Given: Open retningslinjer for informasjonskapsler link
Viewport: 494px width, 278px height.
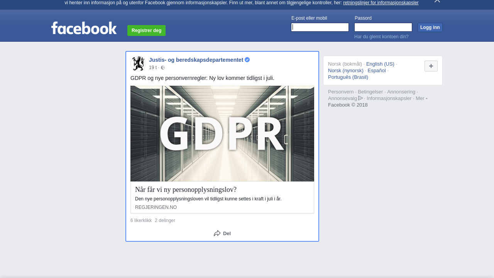Looking at the screenshot, I should [381, 3].
